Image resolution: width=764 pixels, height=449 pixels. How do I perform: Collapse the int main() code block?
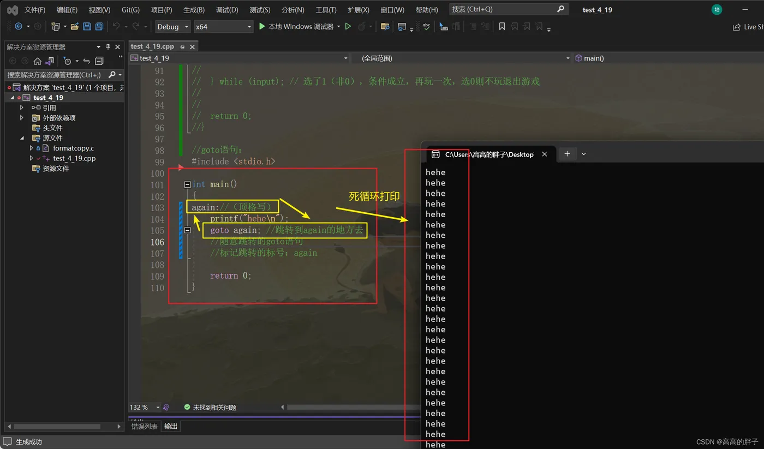pyautogui.click(x=187, y=184)
